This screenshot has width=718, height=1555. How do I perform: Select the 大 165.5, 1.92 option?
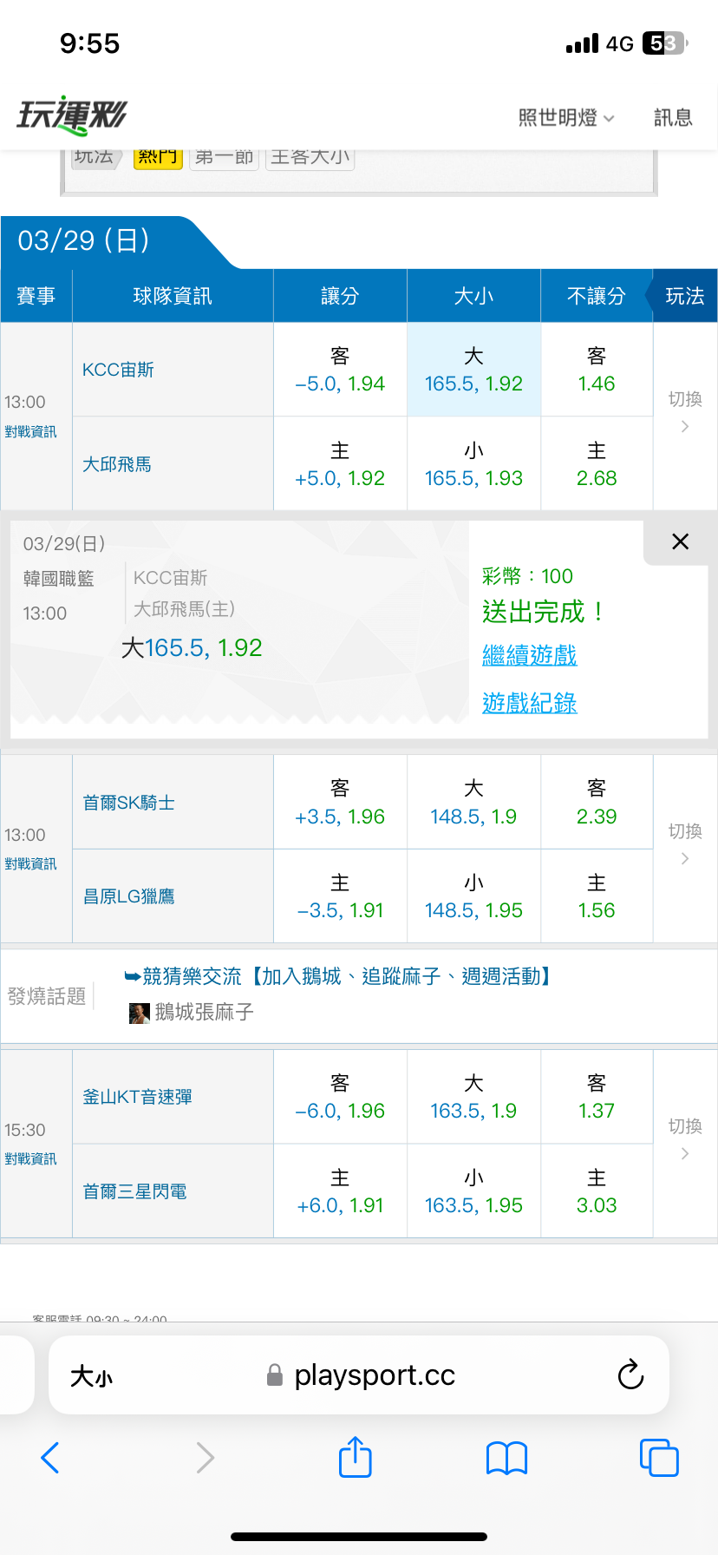click(473, 371)
